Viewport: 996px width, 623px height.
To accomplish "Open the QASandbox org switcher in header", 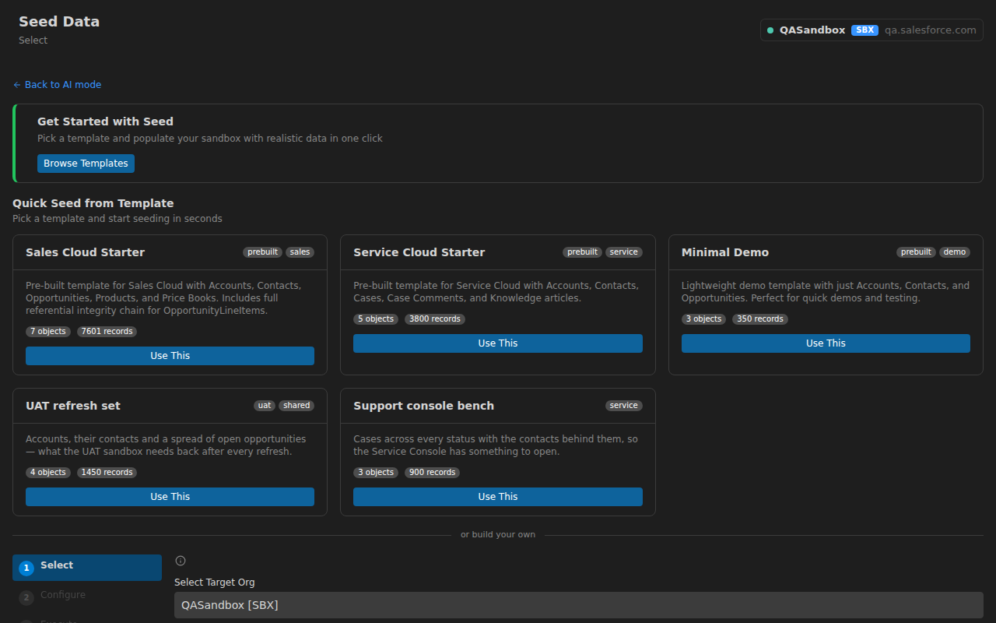I will tap(871, 30).
